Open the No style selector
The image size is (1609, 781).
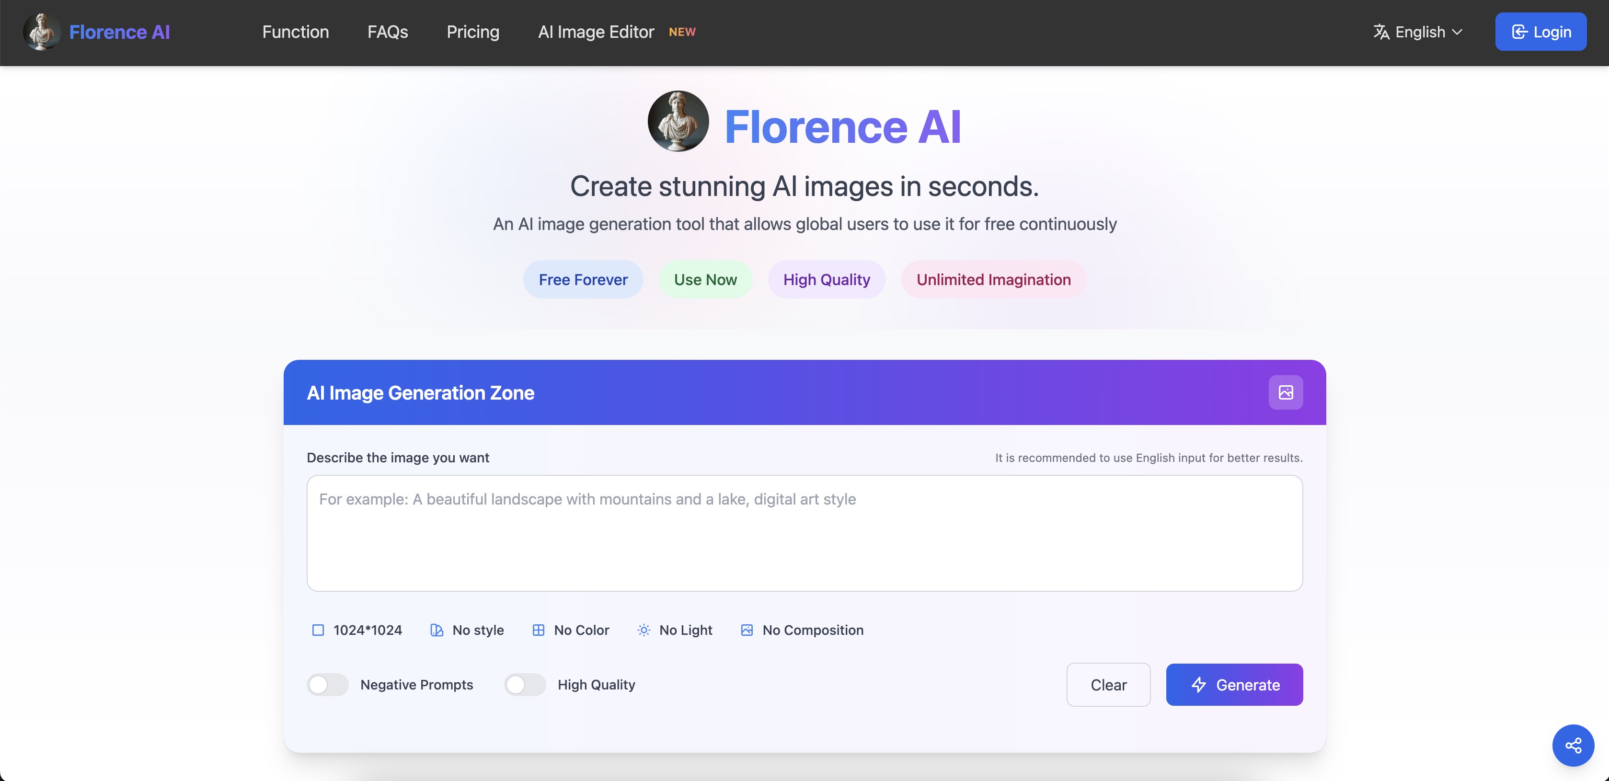pos(467,630)
